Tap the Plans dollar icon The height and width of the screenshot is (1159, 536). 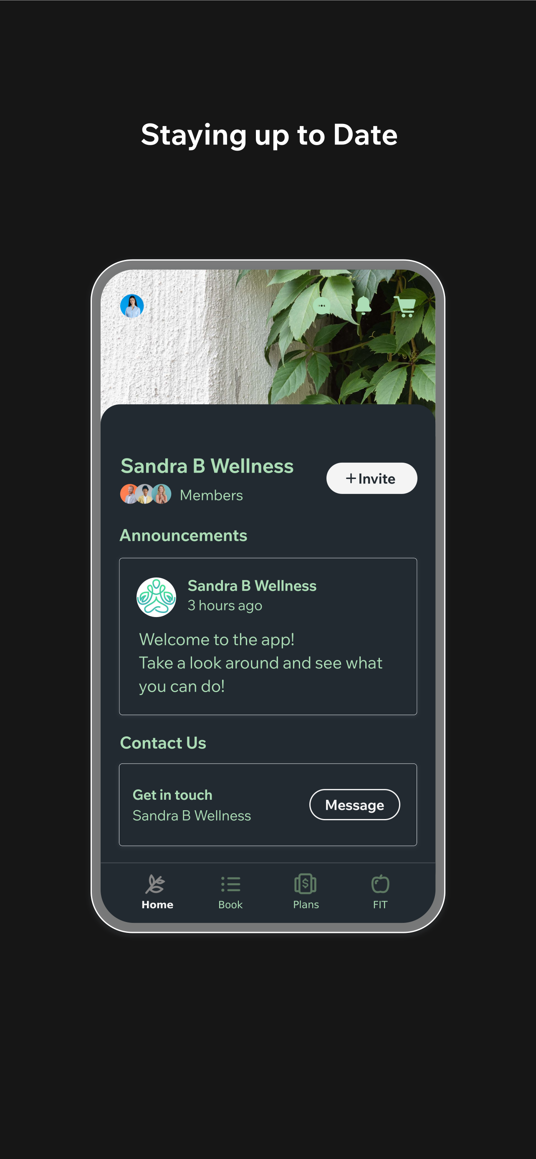click(x=306, y=884)
